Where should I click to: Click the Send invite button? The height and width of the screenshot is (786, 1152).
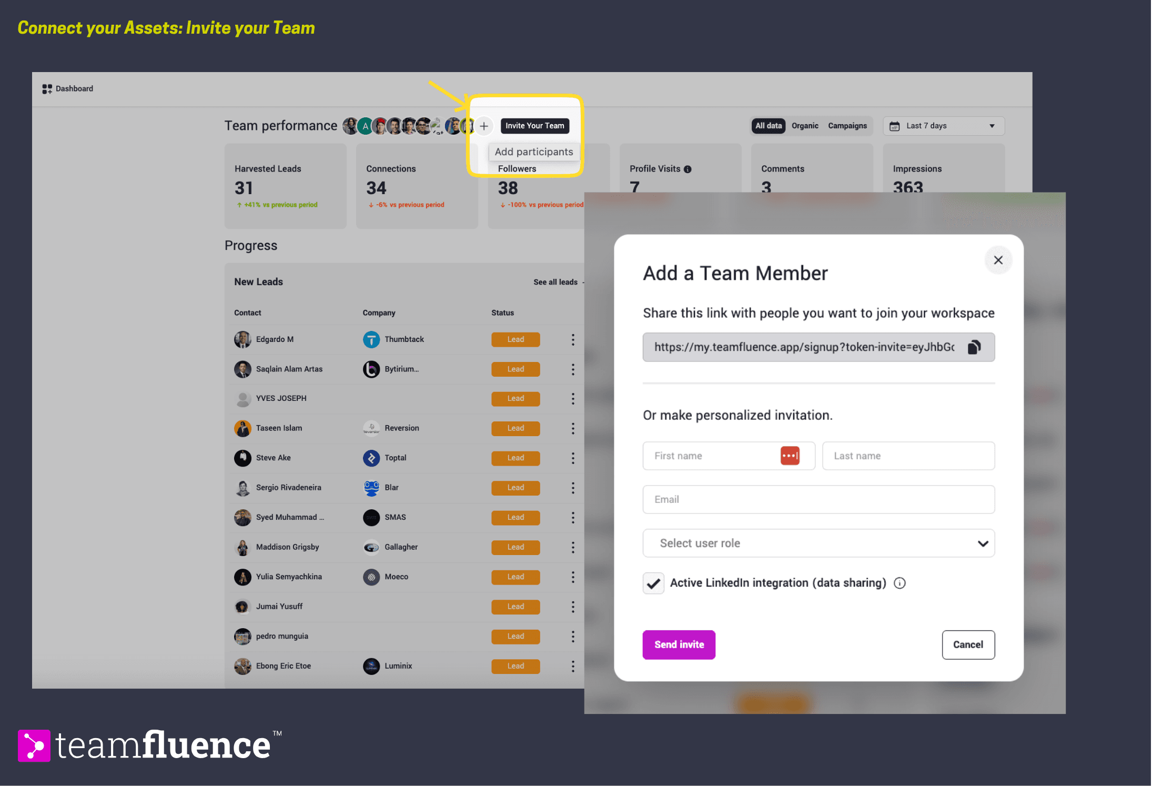pos(679,645)
